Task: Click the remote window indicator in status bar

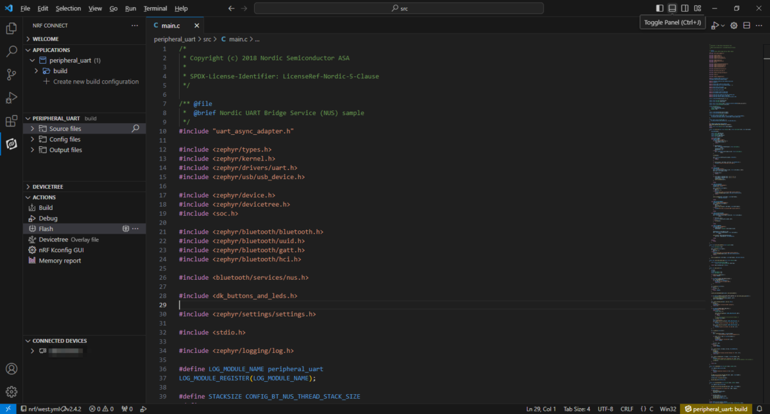Action: 8,409
